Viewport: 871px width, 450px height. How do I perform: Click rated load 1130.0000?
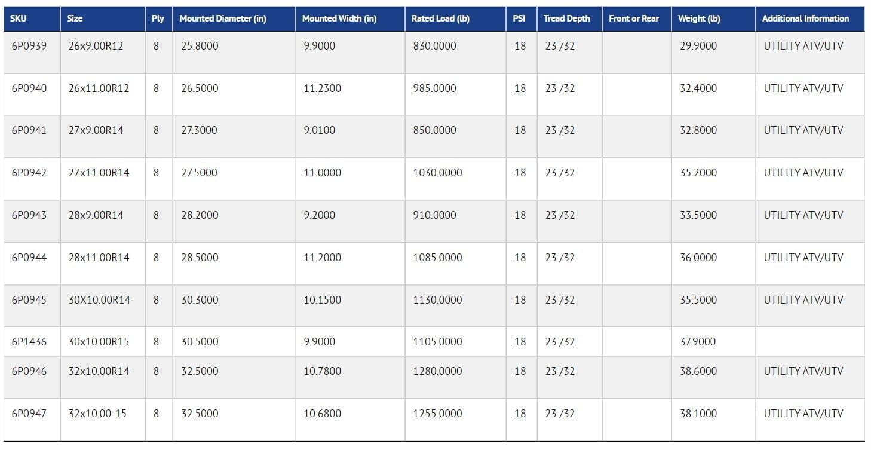[437, 300]
